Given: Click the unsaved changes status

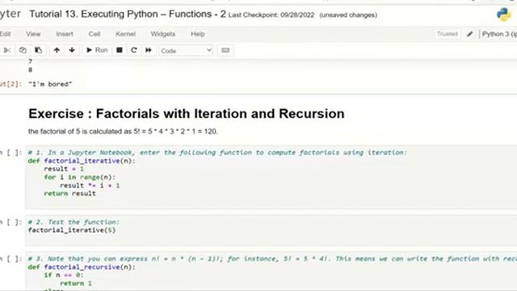Looking at the screenshot, I should pos(348,15).
